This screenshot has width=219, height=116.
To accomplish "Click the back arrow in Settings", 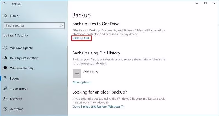I will click(5, 4).
